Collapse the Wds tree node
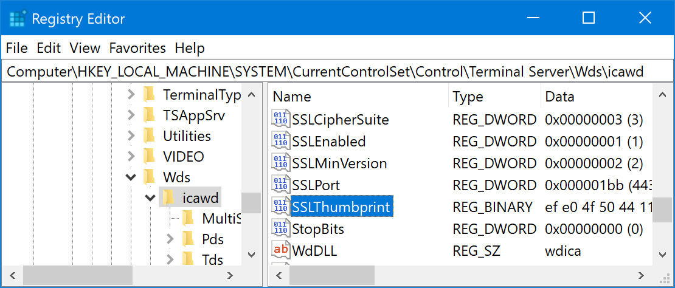 131,177
